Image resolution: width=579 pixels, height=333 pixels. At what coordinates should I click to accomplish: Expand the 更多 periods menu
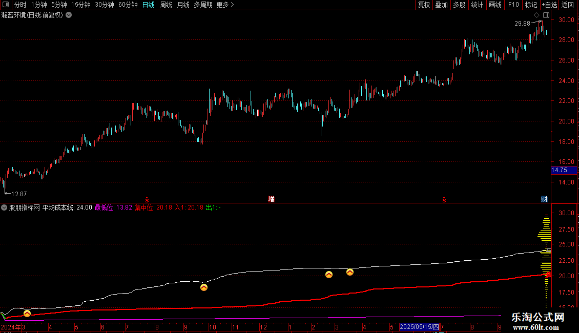coord(225,5)
